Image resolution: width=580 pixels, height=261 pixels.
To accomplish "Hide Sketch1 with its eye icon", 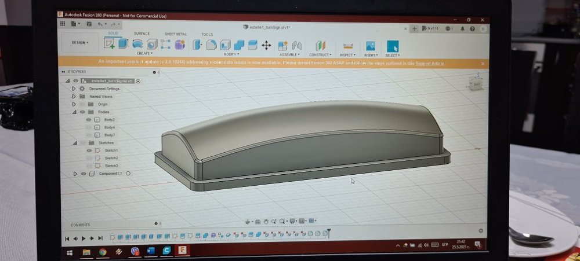I will click(x=89, y=150).
